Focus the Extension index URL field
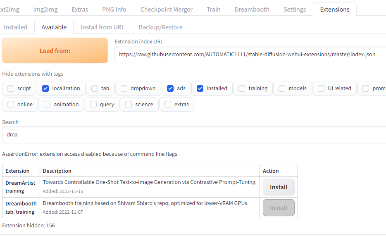 [250, 55]
